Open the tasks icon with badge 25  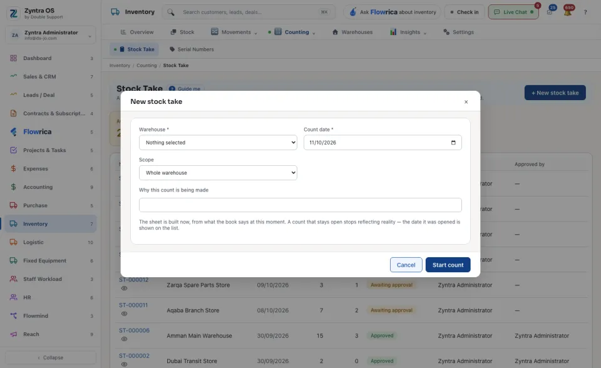[x=550, y=12]
